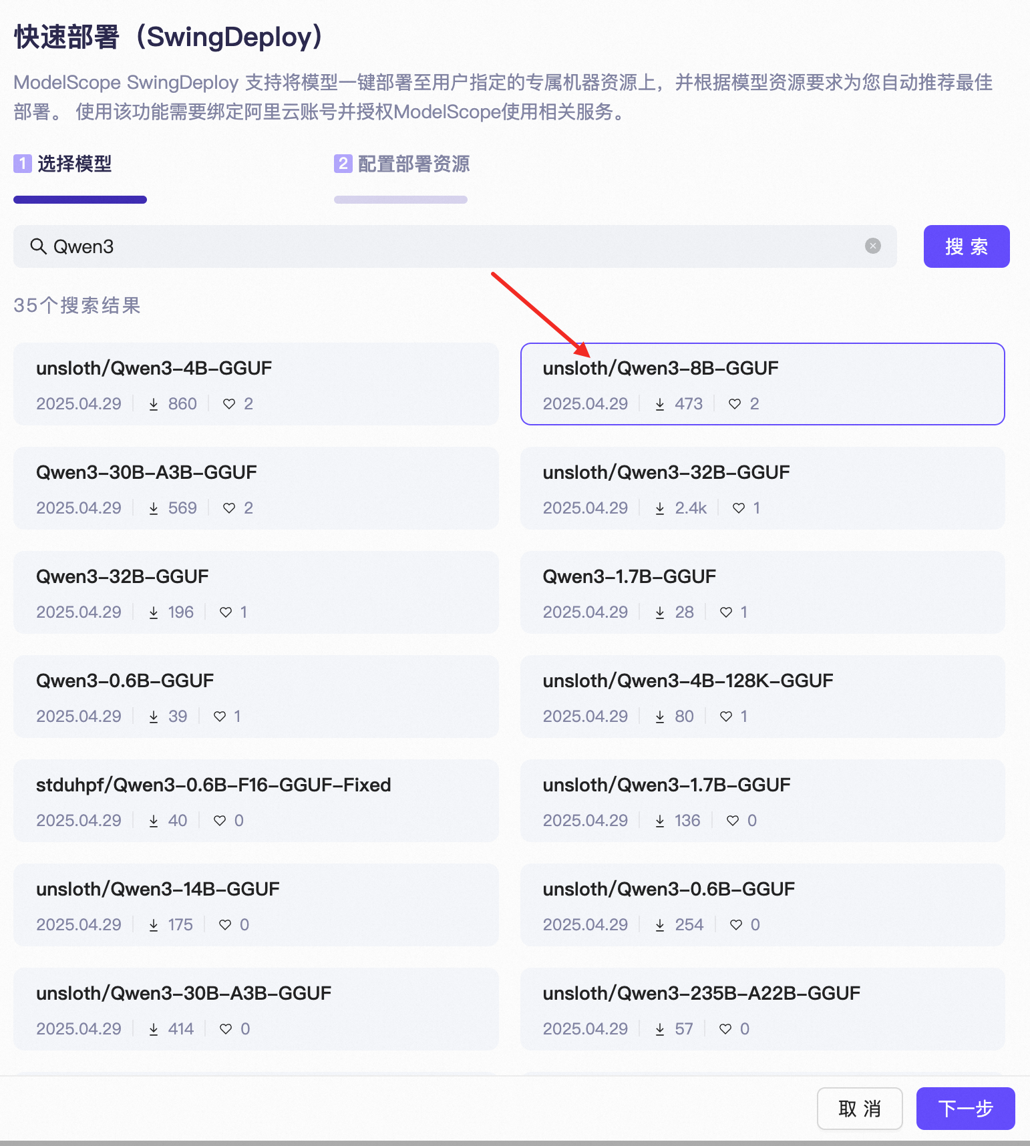Screen dimensions: 1030x1146
Task: Click heart icon on Qwen3-30B-A3B-GGUF 569 card
Action: point(229,508)
